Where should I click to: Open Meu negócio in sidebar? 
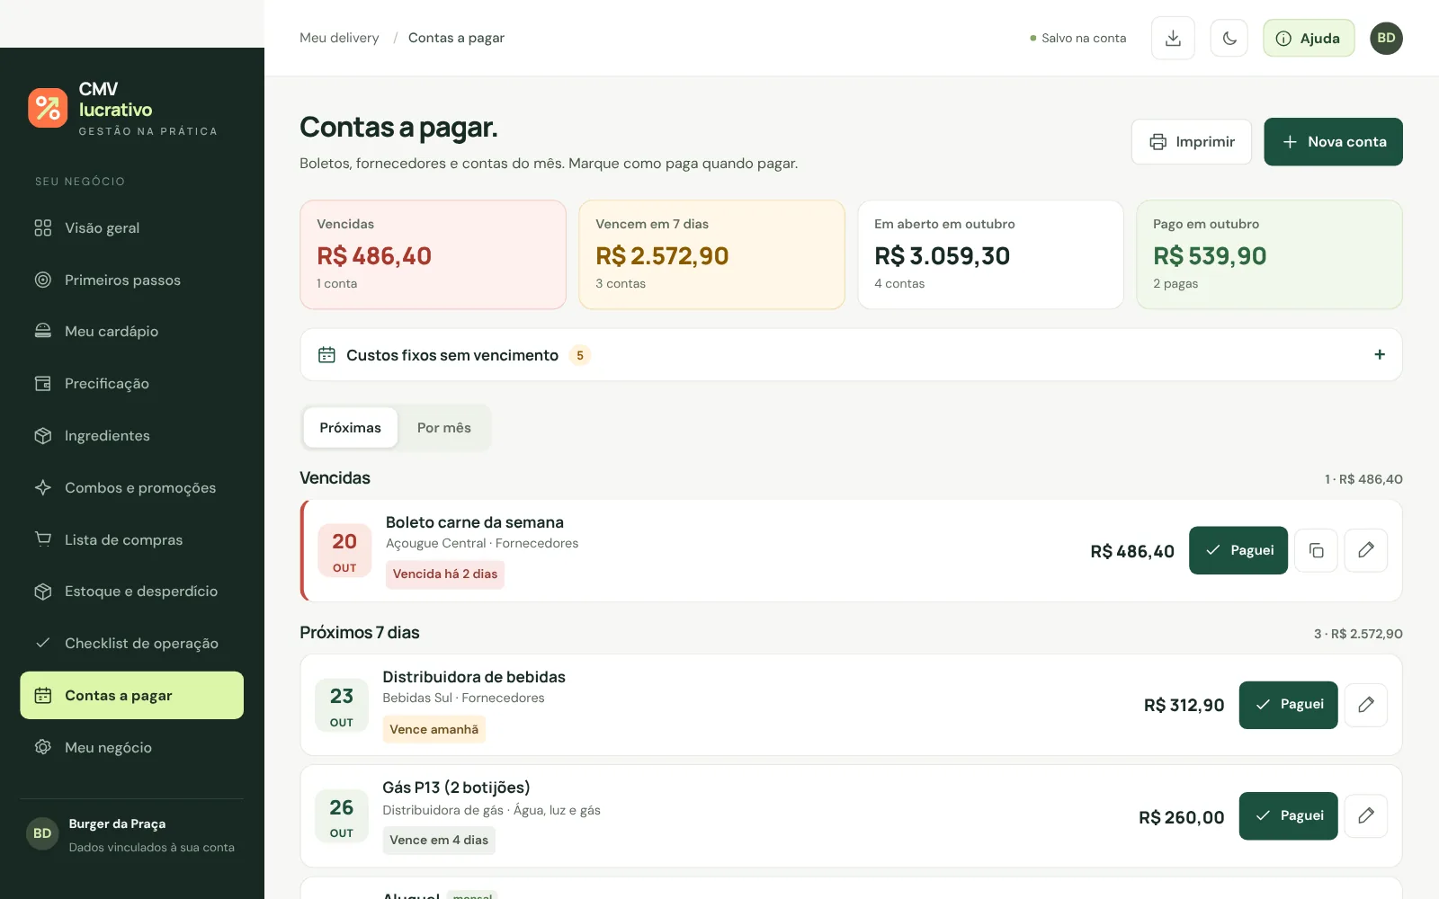[x=131, y=747]
